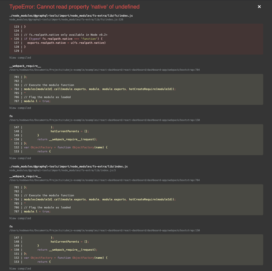Click View compiled under first __webpack_require__ block
The width and height of the screenshot is (272, 271).
[20, 108]
